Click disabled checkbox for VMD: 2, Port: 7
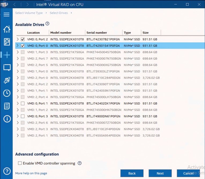 point(23,59)
